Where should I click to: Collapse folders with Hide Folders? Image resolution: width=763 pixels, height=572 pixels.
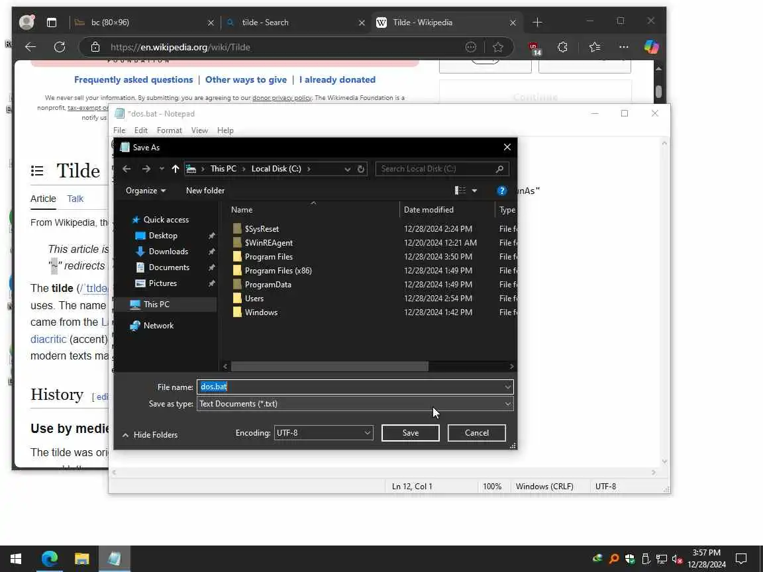click(150, 435)
